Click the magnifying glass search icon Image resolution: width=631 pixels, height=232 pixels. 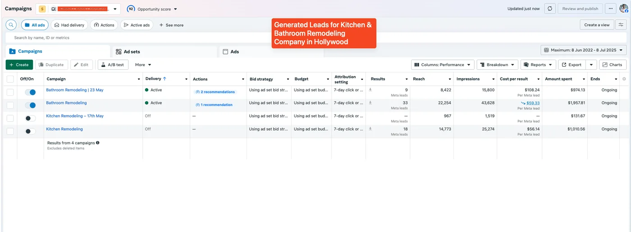11,25
